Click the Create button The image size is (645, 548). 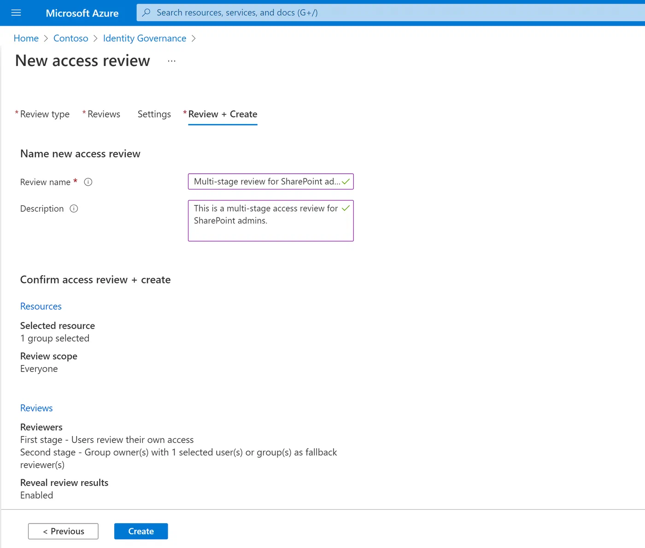(x=141, y=531)
